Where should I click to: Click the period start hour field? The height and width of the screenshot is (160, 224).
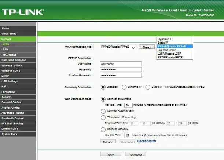click(134, 123)
